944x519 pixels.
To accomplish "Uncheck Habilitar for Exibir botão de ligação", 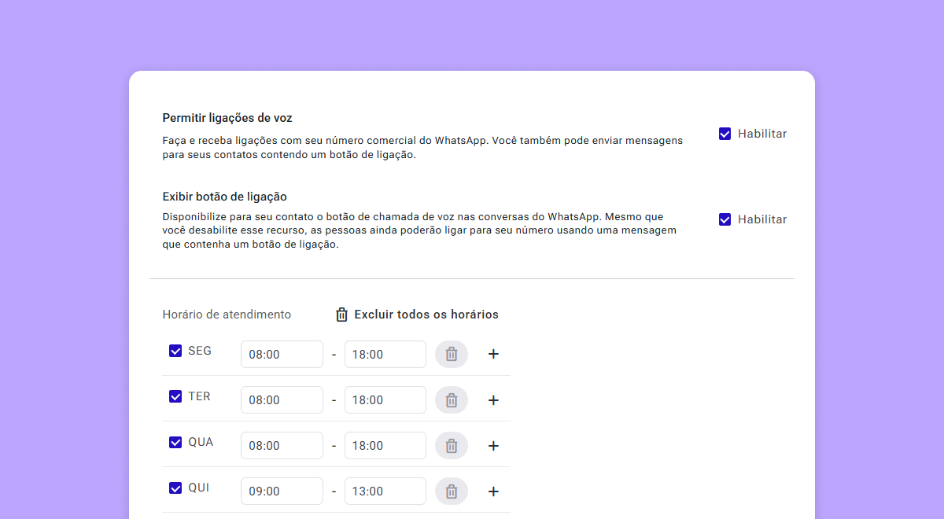I will click(x=725, y=219).
